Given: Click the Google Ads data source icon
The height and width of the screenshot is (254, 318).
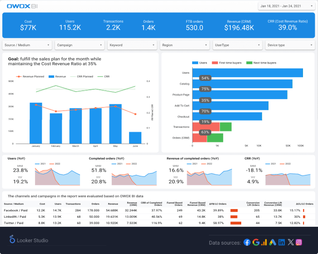Looking at the screenshot, I should point(273,242).
